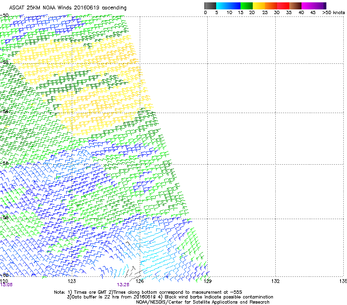This screenshot has height=305, width=347.
Task: Click the '10' label under the color bar
Action: [x=229, y=13]
